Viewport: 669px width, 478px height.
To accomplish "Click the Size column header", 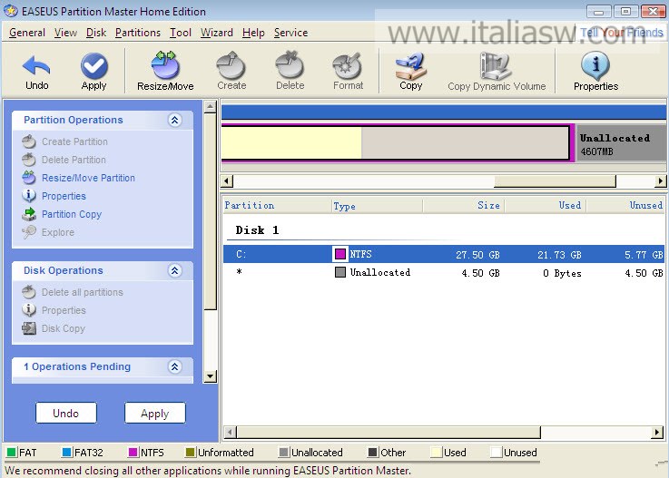I will (x=464, y=206).
